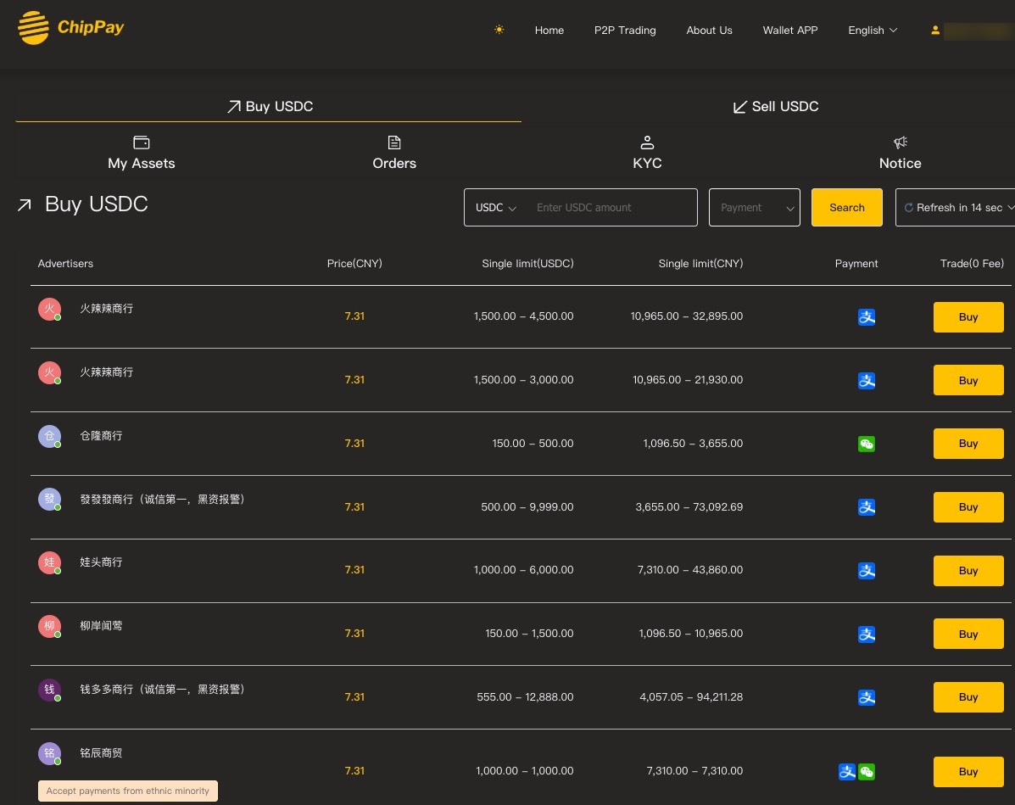Image resolution: width=1015 pixels, height=805 pixels.
Task: Click Alipay icon in 钱多多商行 row
Action: coord(867,697)
